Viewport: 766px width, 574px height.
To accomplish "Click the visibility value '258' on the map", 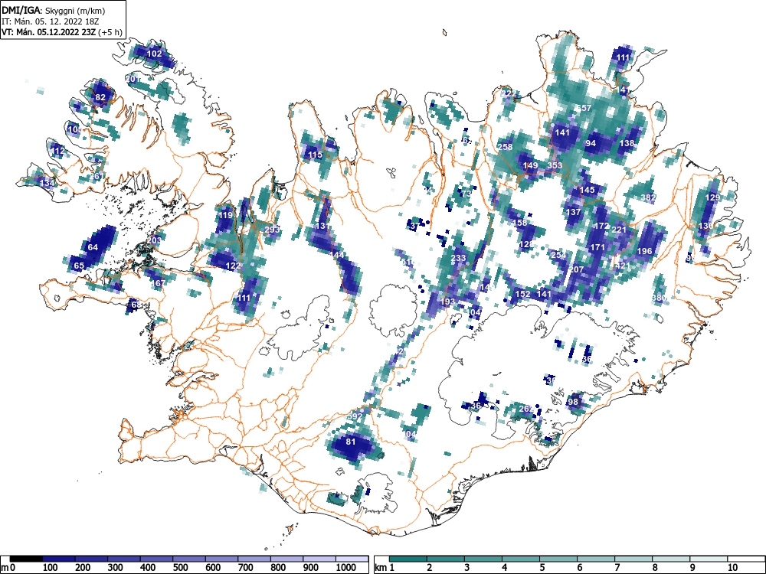I will pyautogui.click(x=505, y=147).
